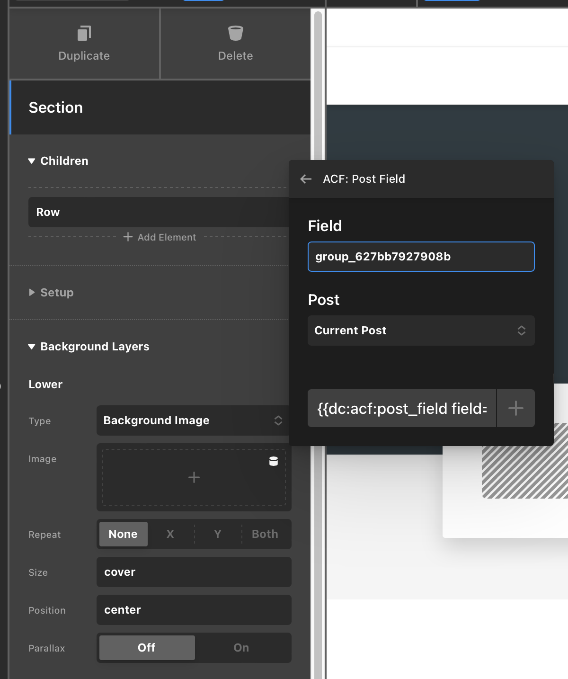The height and width of the screenshot is (679, 568).
Task: Turn Parallax Off
Action: click(147, 648)
